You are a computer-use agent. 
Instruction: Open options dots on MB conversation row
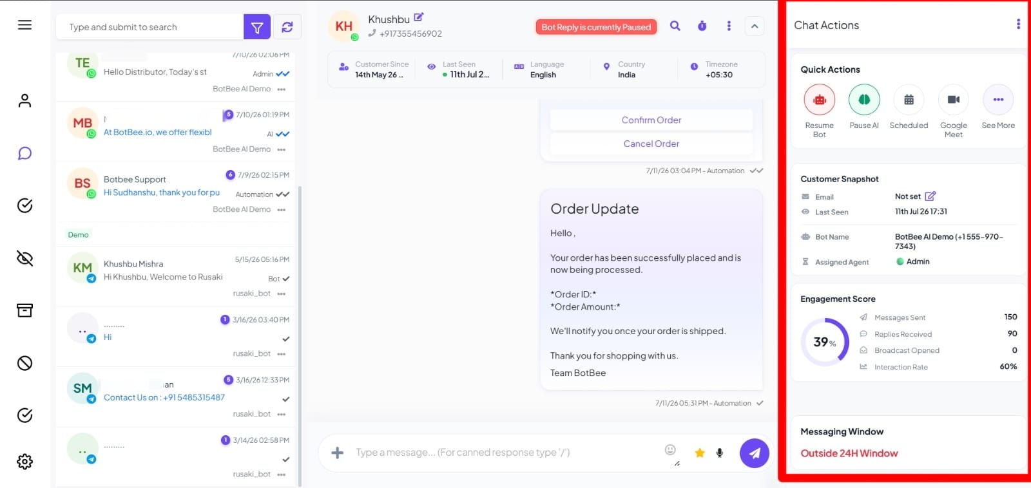(282, 149)
